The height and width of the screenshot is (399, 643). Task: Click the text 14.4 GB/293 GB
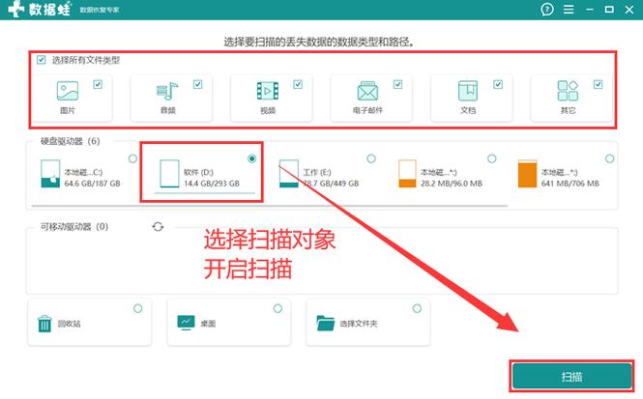pos(212,184)
